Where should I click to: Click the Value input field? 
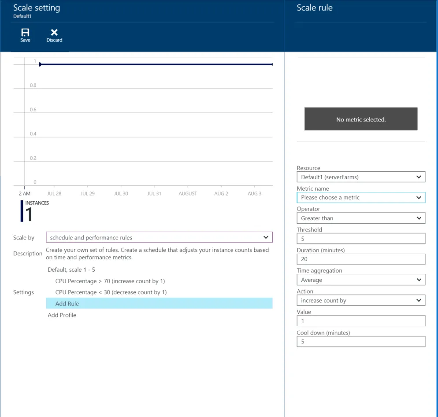(361, 321)
